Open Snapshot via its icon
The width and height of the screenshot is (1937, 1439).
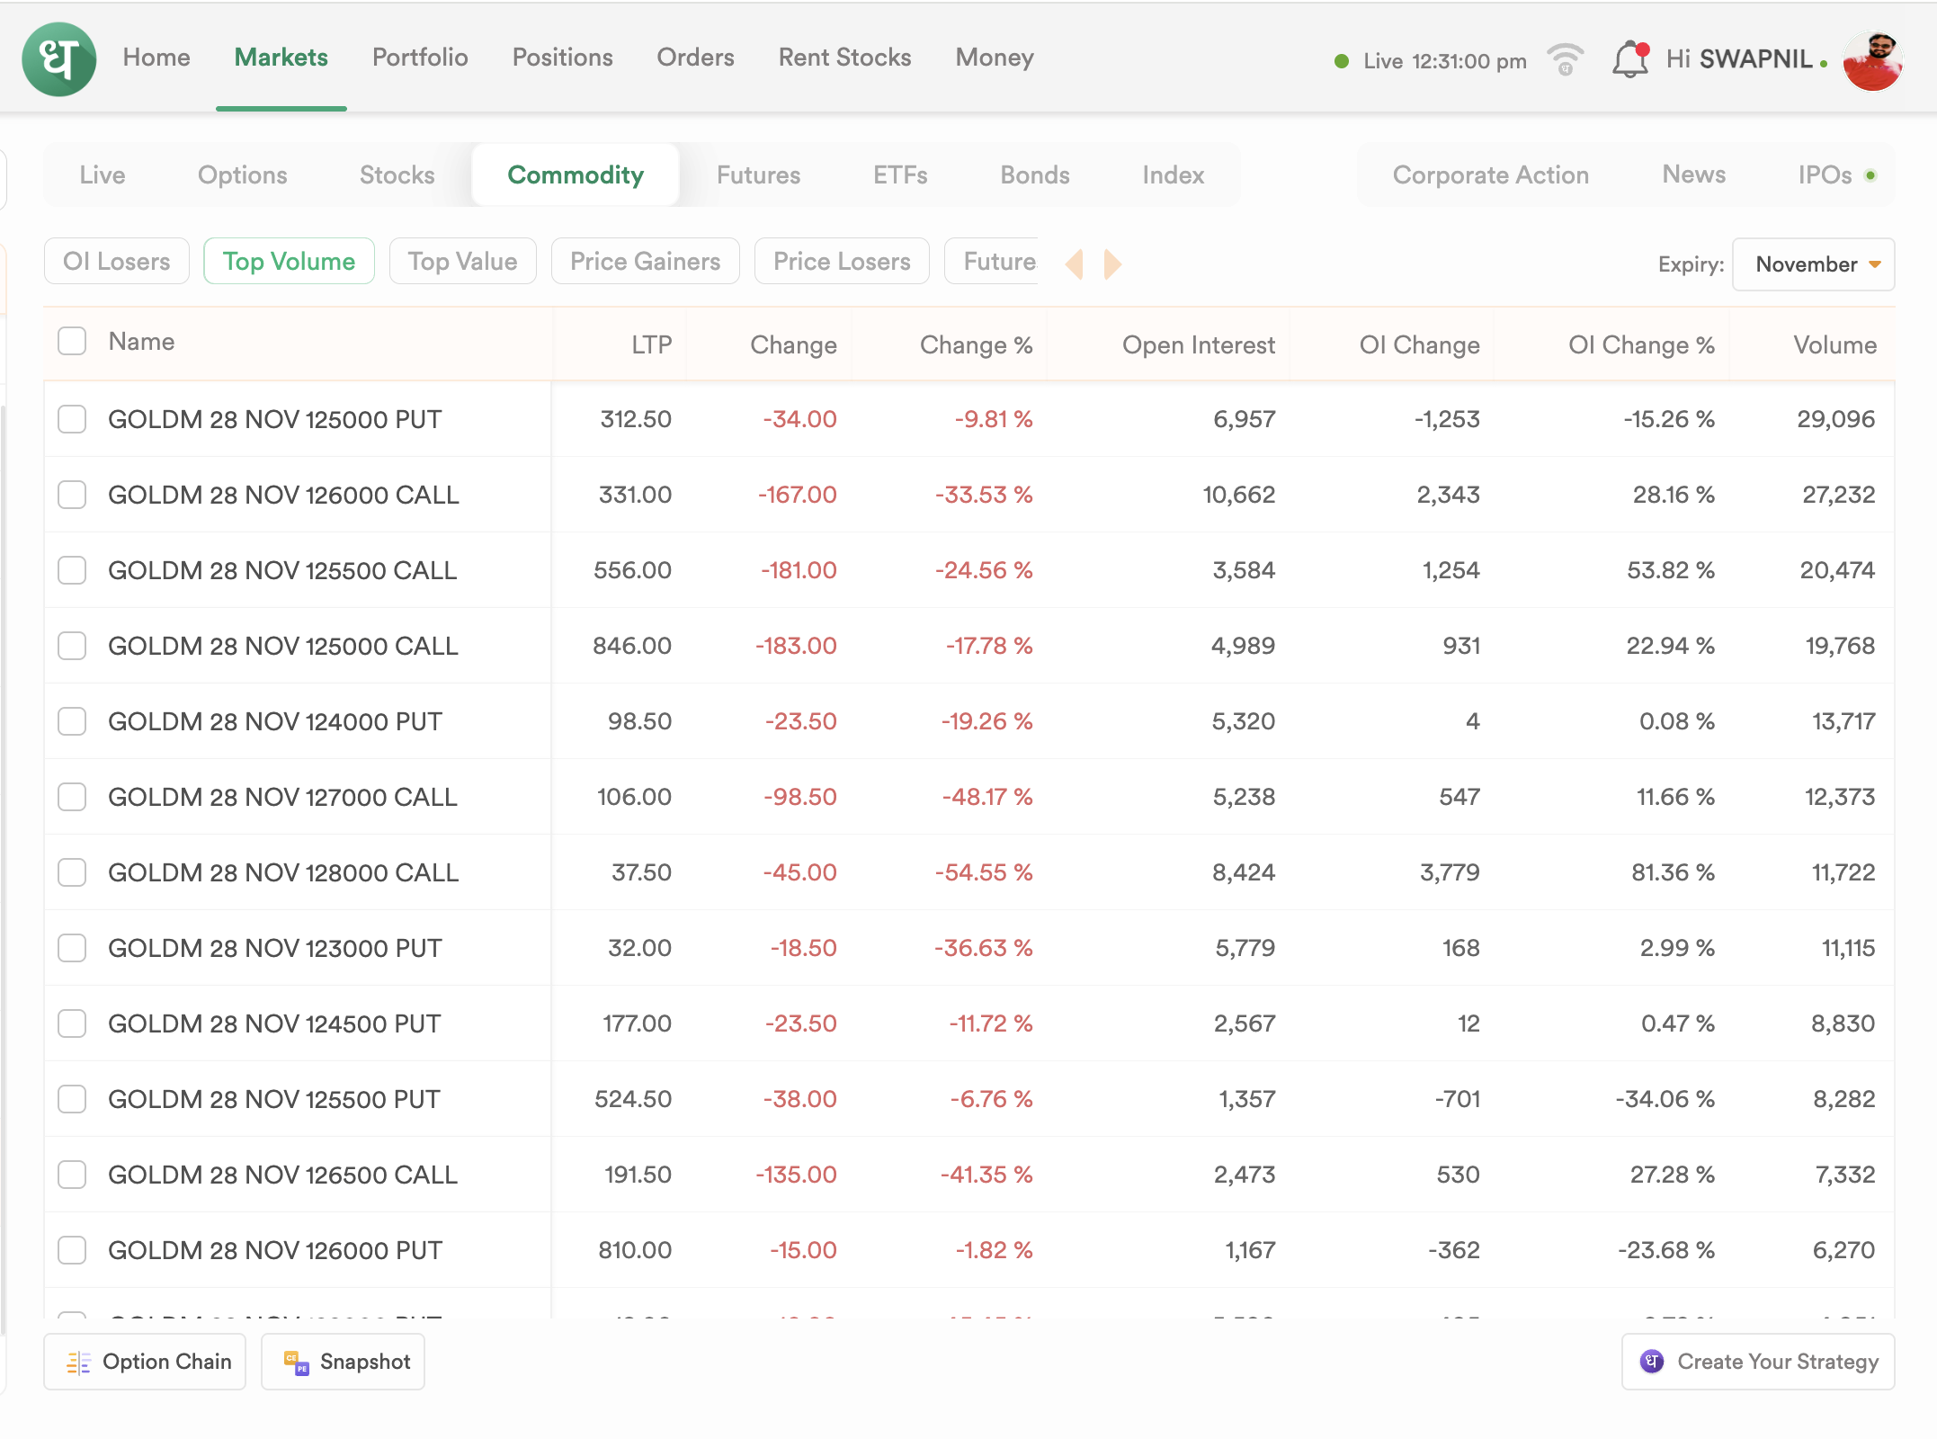[x=296, y=1363]
